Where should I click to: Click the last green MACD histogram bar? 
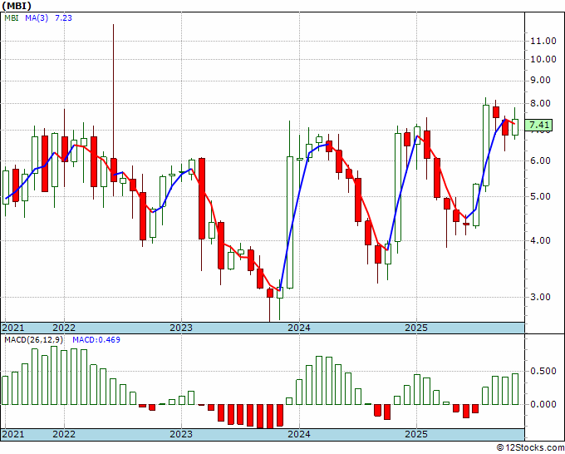pyautogui.click(x=515, y=389)
